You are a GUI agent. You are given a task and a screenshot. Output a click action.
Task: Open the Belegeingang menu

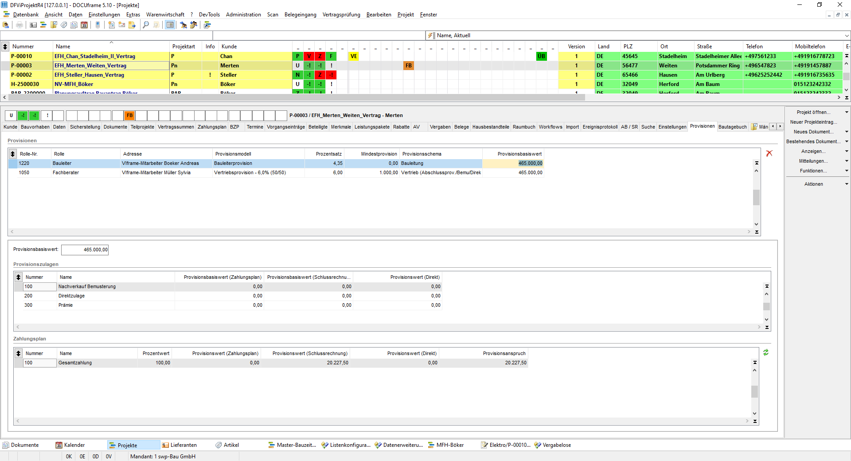click(301, 15)
